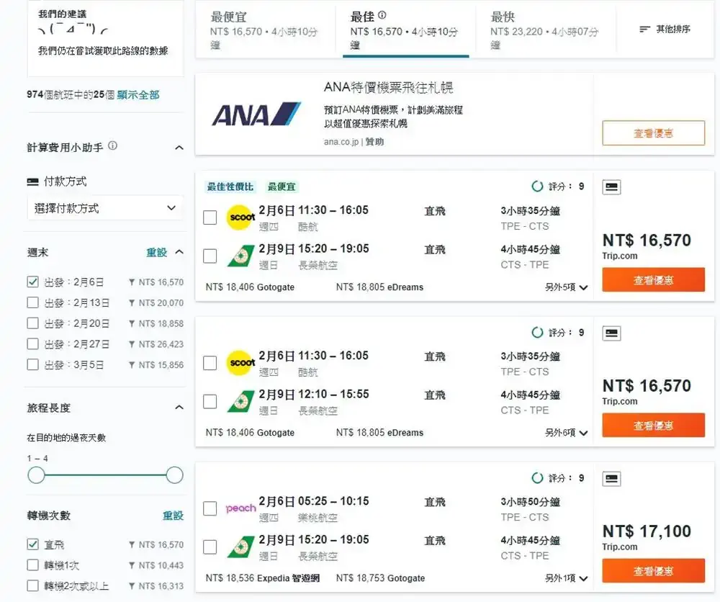The height and width of the screenshot is (602, 720).
Task: Click left handle of overnight-days slider
Action: (36, 475)
